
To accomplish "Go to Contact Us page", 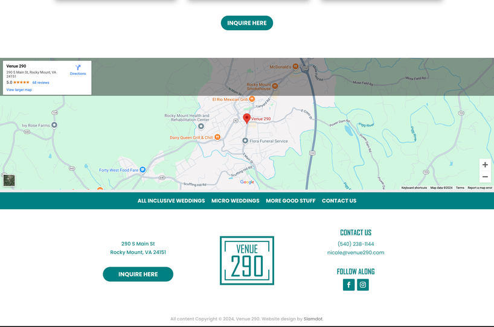I will point(339,201).
